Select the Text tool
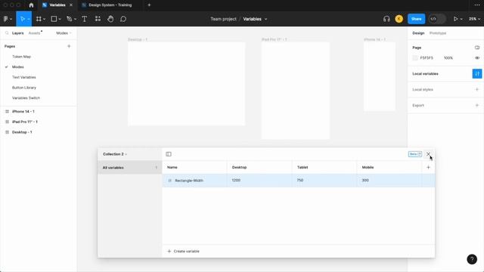Screen dimensions: 484x272 coord(84,19)
